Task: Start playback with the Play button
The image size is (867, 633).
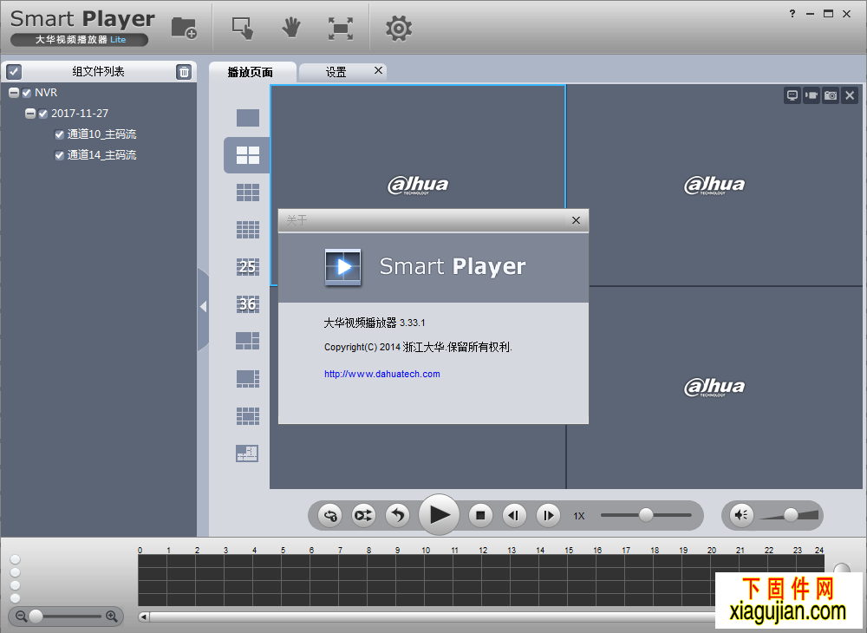Action: pyautogui.click(x=439, y=515)
